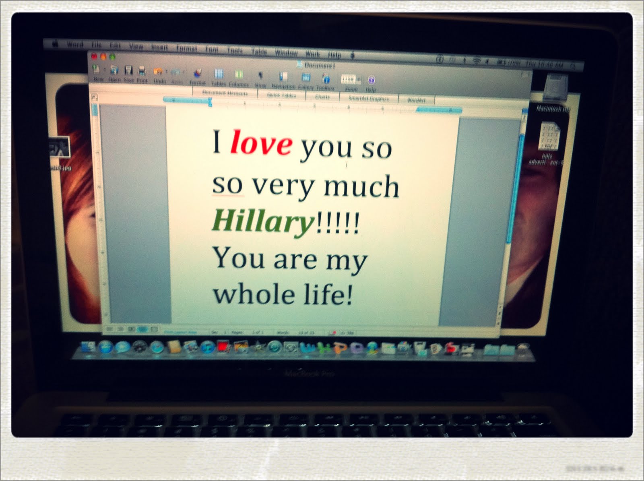Open the View menu

point(136,46)
